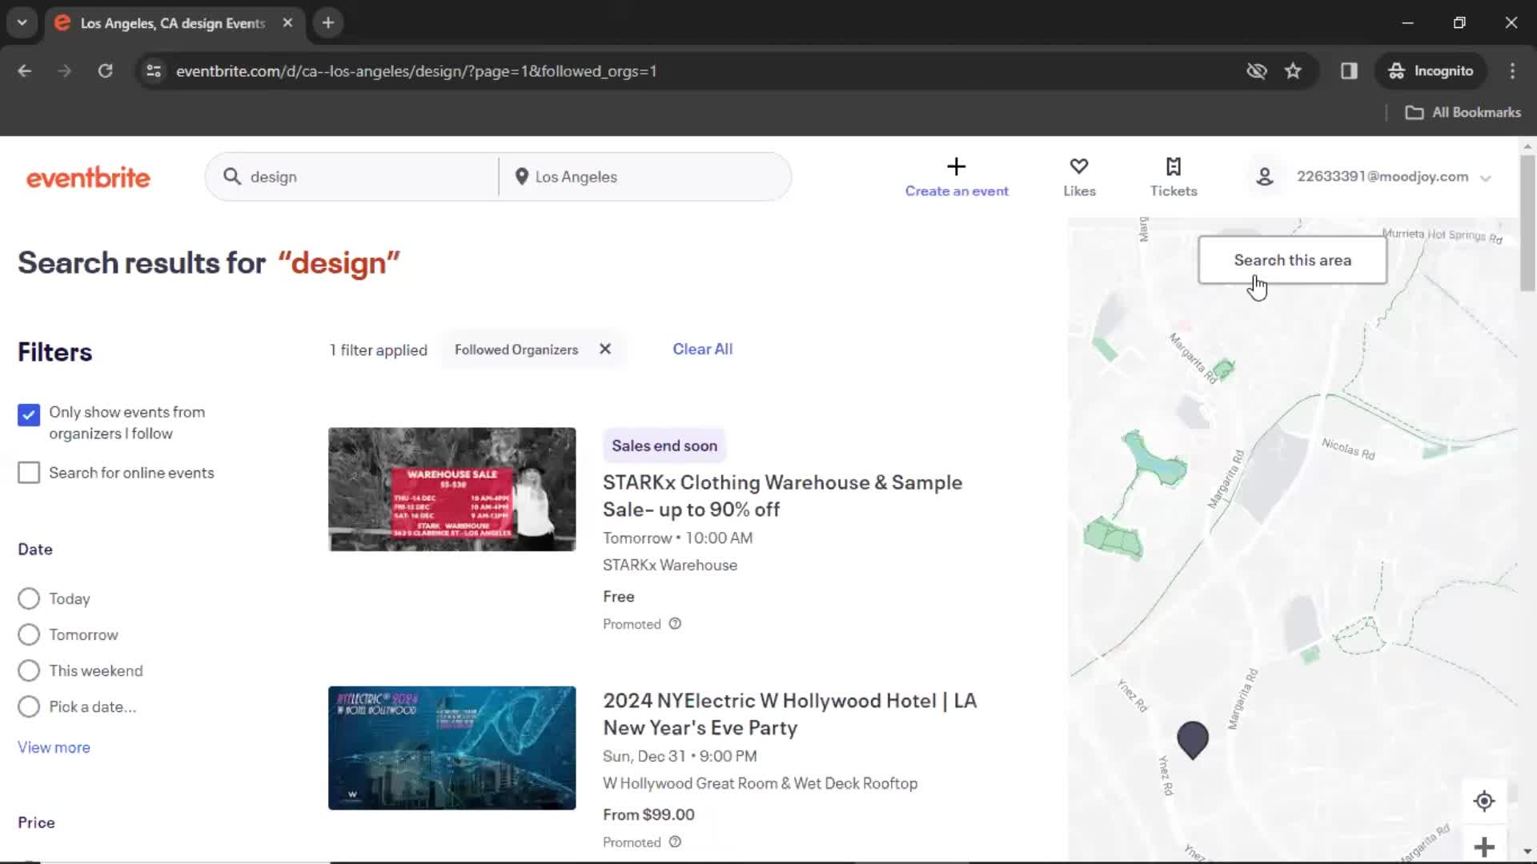The width and height of the screenshot is (1537, 864).
Task: Open Likes via the heart icon
Action: tap(1079, 166)
